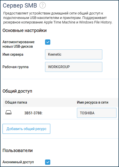Click the Общий доступ section heading
The image size is (119, 167).
point(17,91)
